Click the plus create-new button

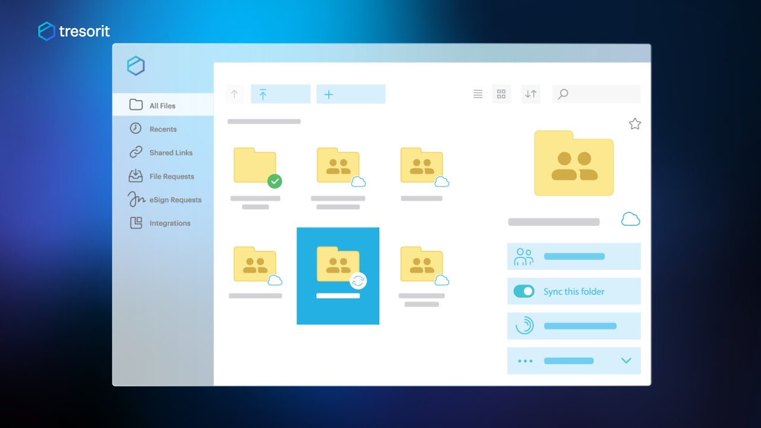tap(350, 94)
